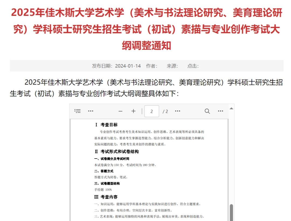Image resolution: width=291 pixels, height=221 pixels.
Task: Click the '来源:' label in the info bar
Action: 172,66
